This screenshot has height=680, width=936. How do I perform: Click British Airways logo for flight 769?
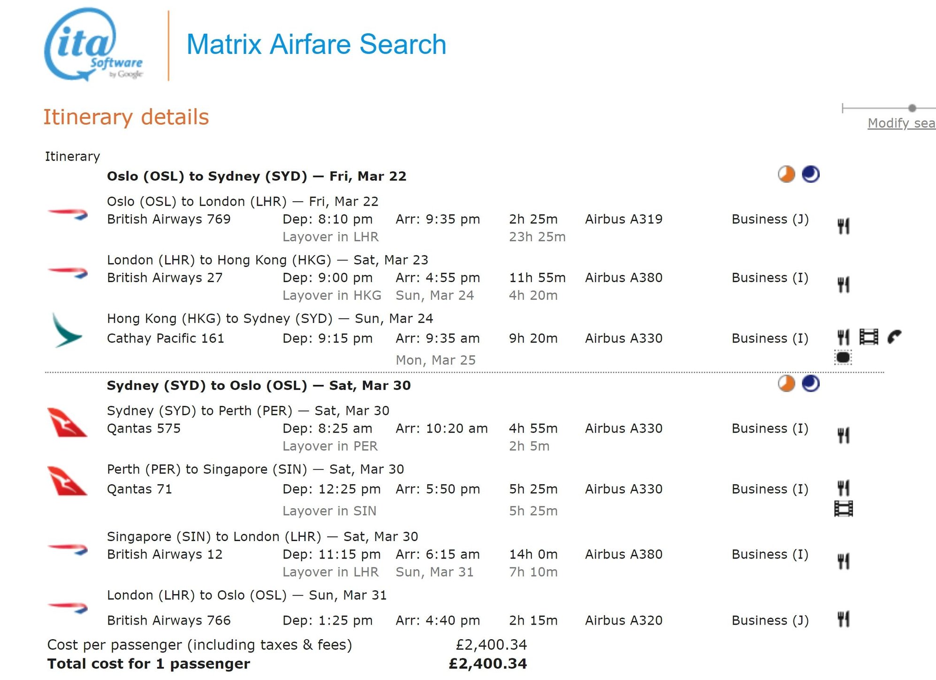pyautogui.click(x=68, y=214)
